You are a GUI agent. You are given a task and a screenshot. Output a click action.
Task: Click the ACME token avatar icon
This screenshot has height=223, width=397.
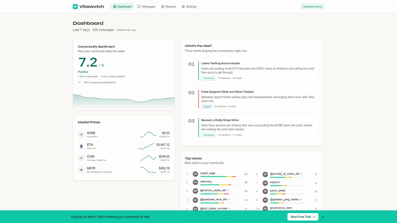[81, 134]
